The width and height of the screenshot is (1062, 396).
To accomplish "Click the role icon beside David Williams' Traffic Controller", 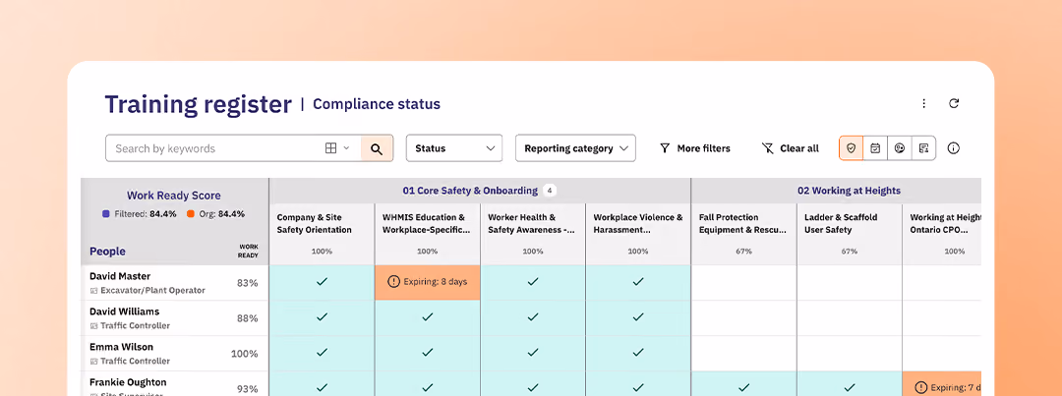I will click(93, 325).
